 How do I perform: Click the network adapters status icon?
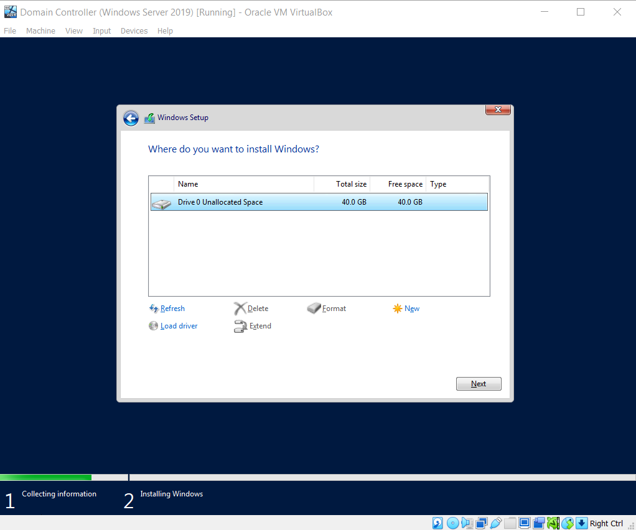click(x=480, y=523)
